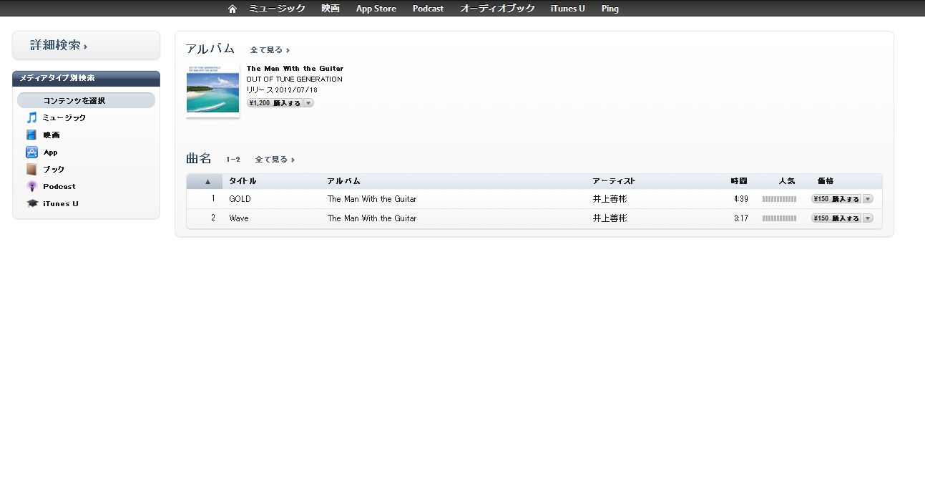Click 全て見る next to アルバム
925x494 pixels.
point(270,50)
